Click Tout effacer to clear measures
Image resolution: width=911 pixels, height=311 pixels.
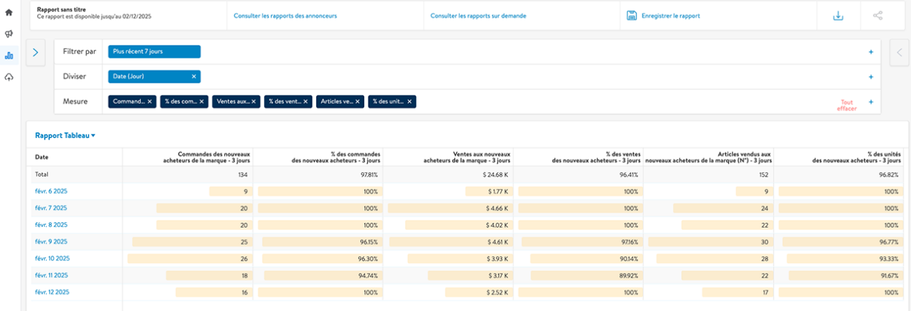point(846,105)
